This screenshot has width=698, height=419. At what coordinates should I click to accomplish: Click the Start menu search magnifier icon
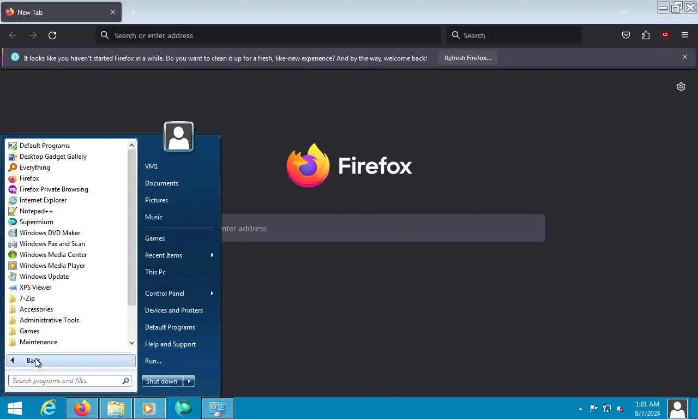(x=125, y=381)
